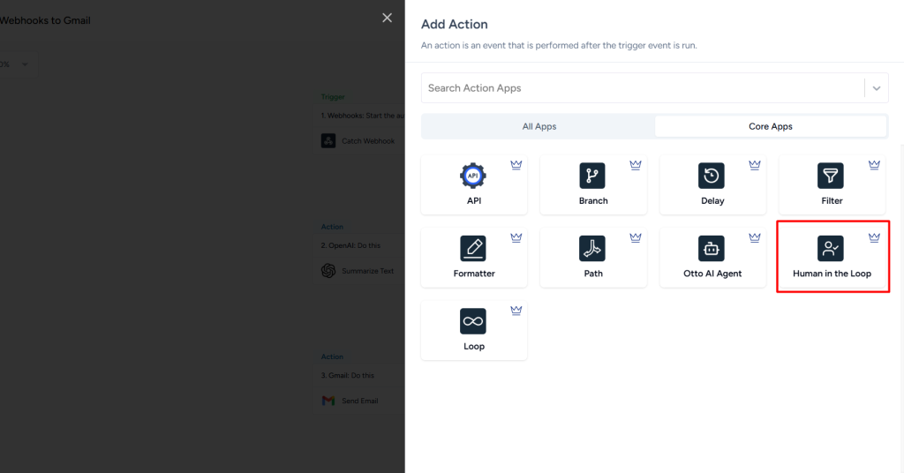Select the API core app icon
This screenshot has height=473, width=904.
pos(473,176)
